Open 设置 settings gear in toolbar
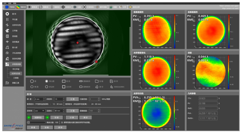 tap(75, 7)
